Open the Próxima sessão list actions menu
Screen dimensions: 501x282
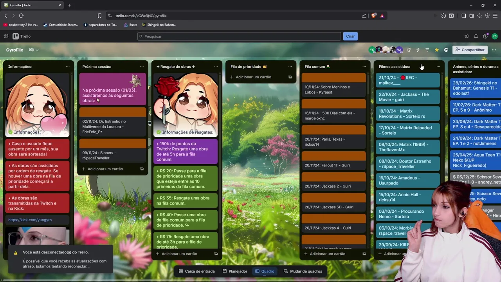click(142, 67)
